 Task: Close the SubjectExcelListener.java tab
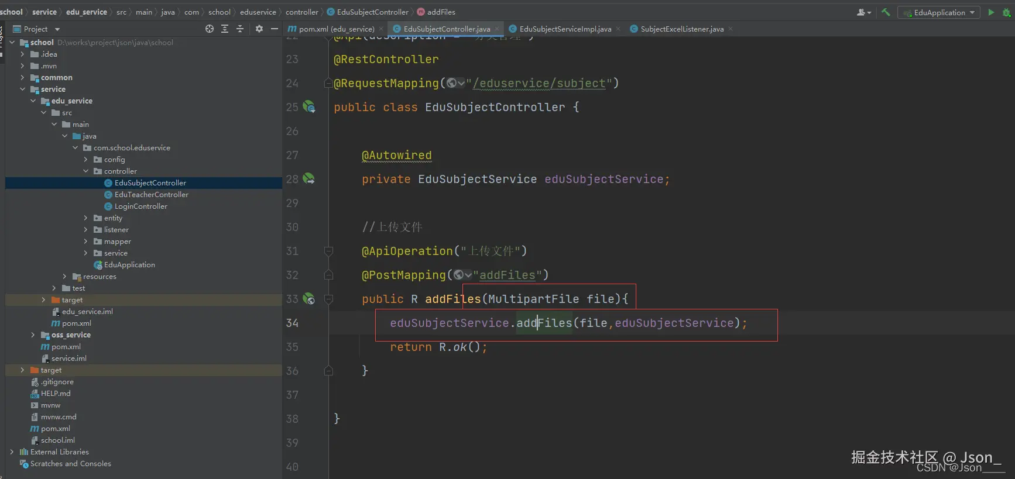[731, 29]
